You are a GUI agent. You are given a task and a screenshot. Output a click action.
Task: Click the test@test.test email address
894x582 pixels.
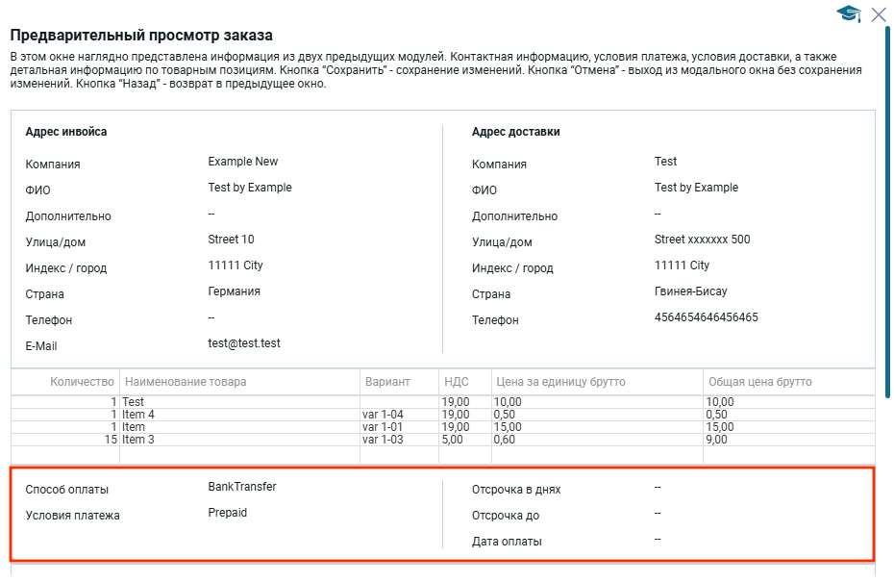click(x=244, y=343)
